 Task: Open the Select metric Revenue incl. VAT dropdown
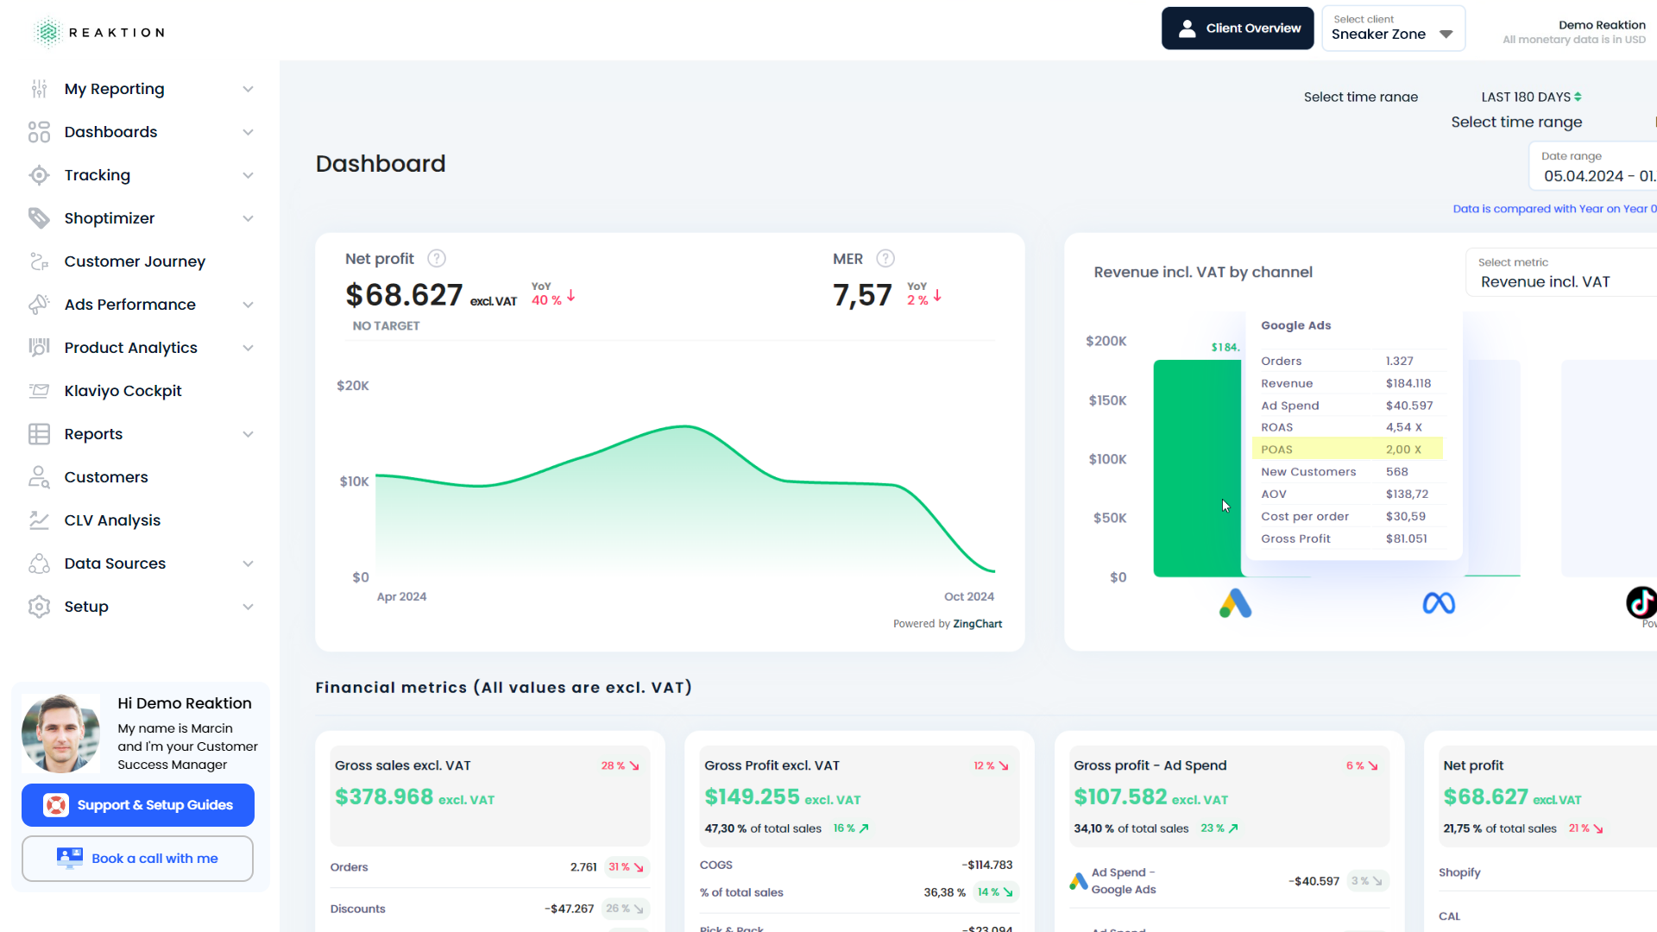click(x=1545, y=281)
